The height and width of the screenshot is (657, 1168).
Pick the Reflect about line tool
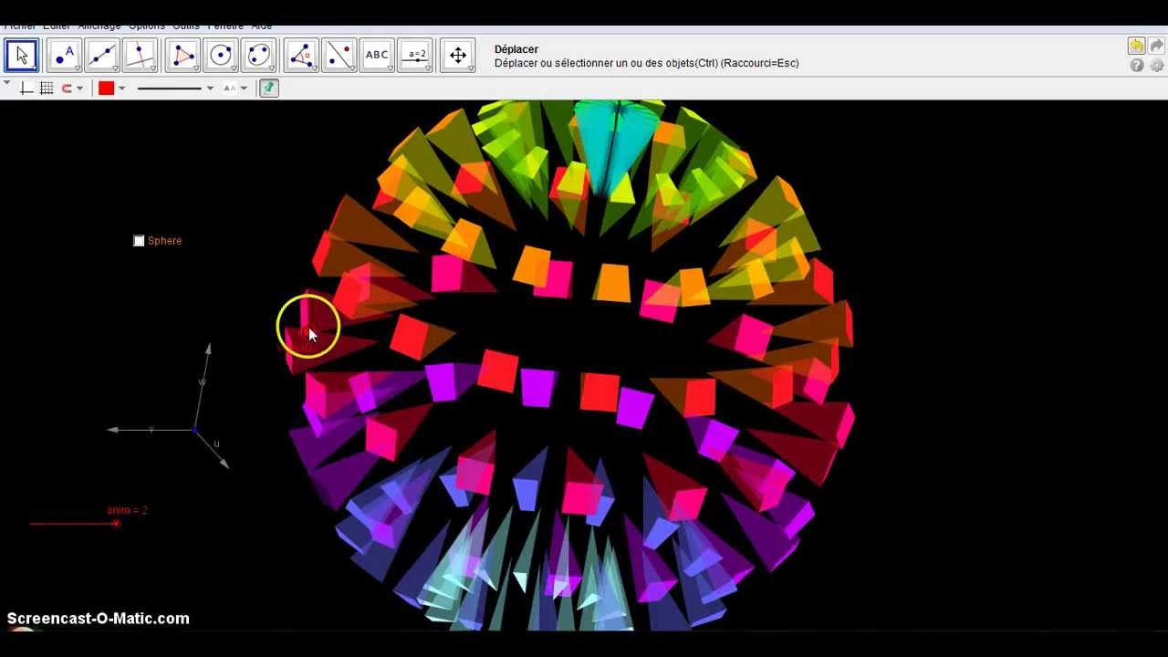tap(339, 56)
